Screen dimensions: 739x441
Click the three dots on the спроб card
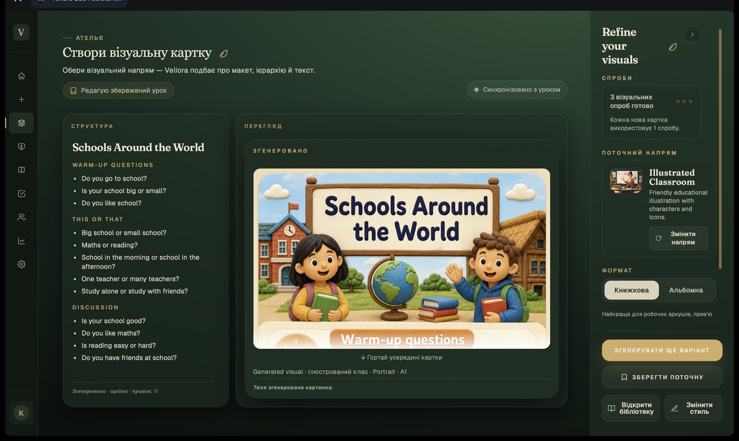(684, 101)
